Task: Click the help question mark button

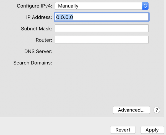Action: pos(157,110)
